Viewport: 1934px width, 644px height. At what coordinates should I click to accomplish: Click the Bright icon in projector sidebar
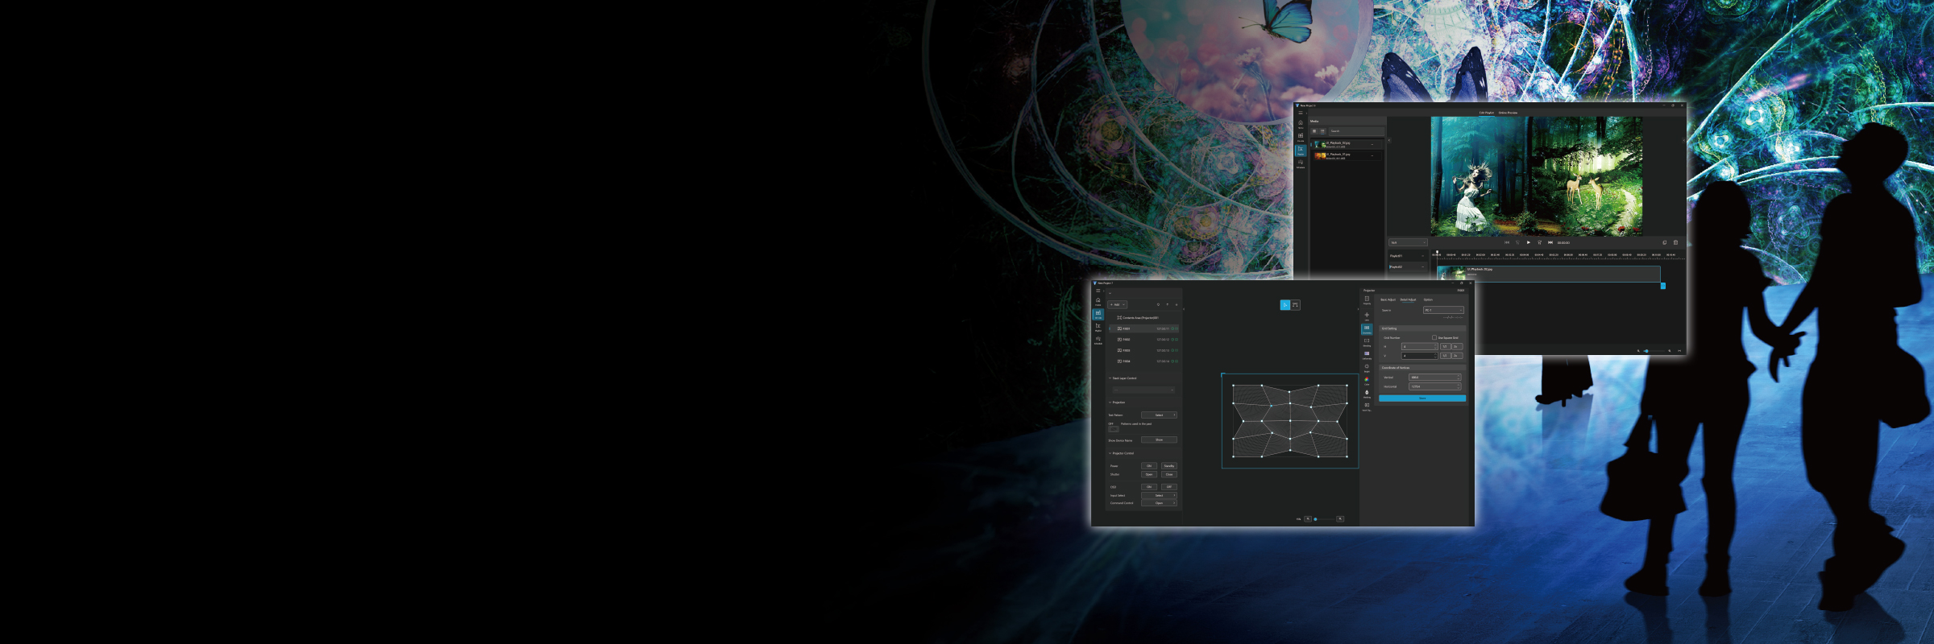[1367, 367]
